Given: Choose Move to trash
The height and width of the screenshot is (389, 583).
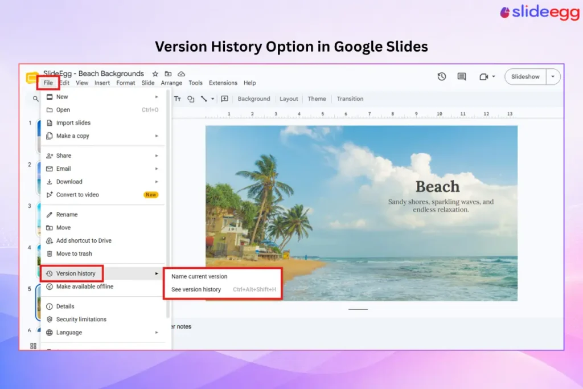Looking at the screenshot, I should point(102,253).
